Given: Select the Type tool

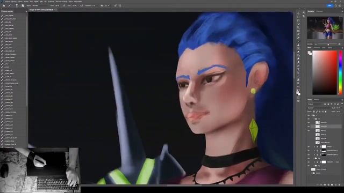Looking at the screenshot, I should tap(298, 69).
